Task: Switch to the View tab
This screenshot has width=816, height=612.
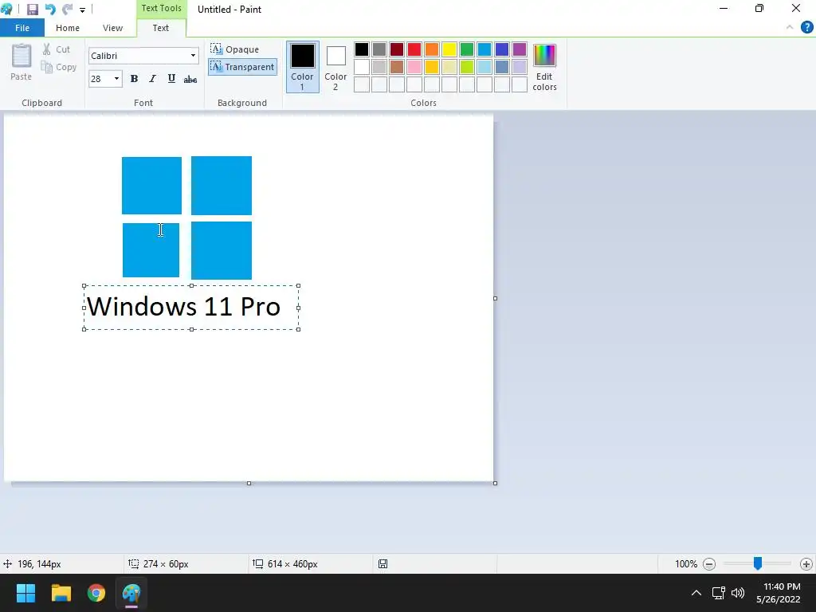Action: click(112, 28)
